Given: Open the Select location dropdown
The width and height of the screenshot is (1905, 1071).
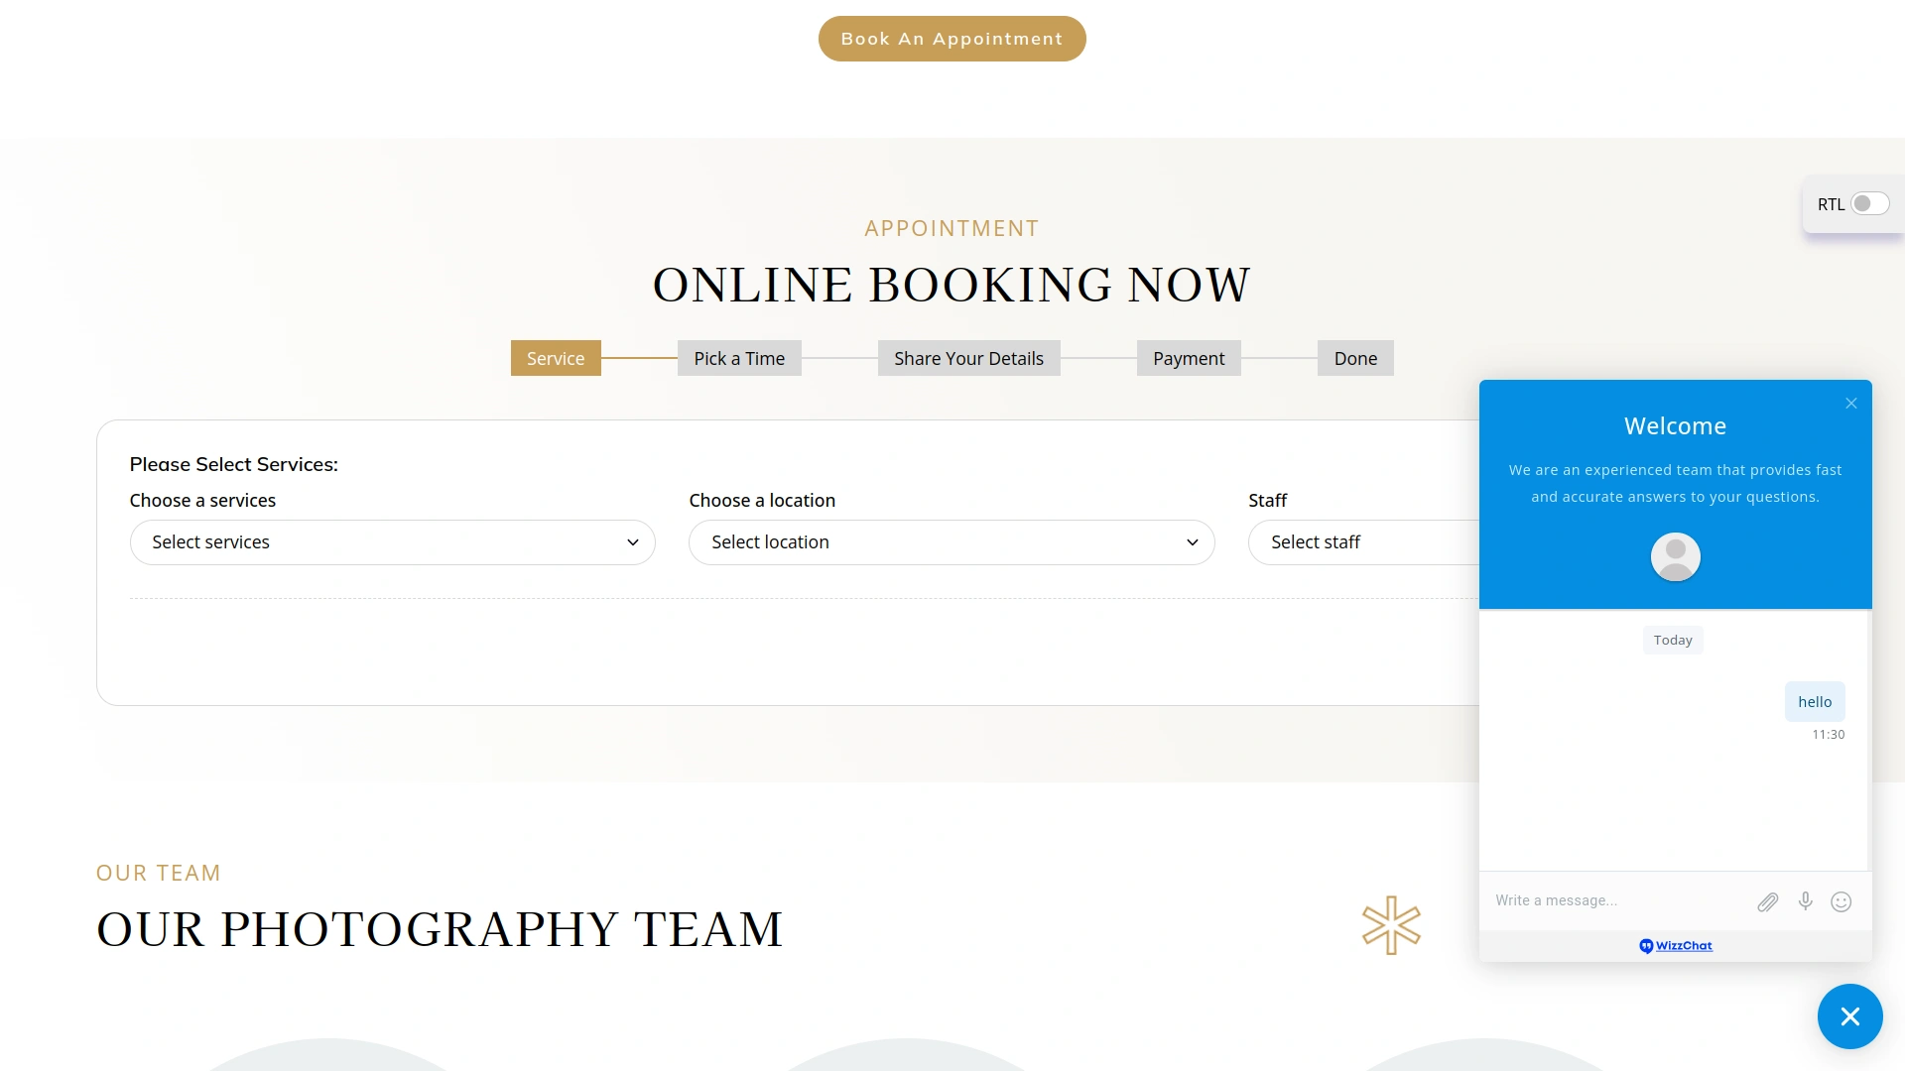Looking at the screenshot, I should click(951, 542).
